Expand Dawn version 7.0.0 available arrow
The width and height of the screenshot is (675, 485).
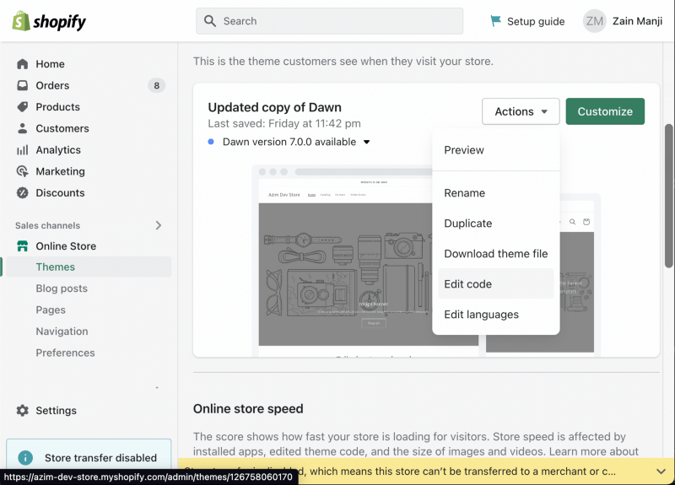point(366,142)
